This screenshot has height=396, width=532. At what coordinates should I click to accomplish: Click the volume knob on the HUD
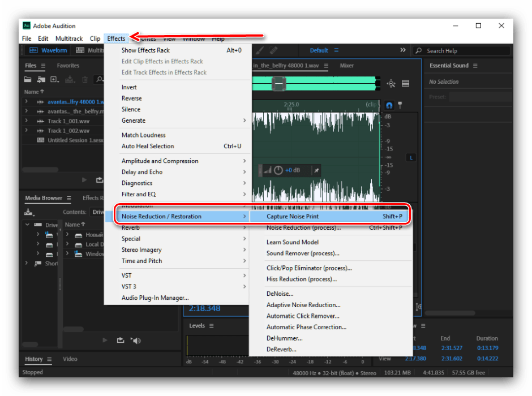pyautogui.click(x=278, y=170)
